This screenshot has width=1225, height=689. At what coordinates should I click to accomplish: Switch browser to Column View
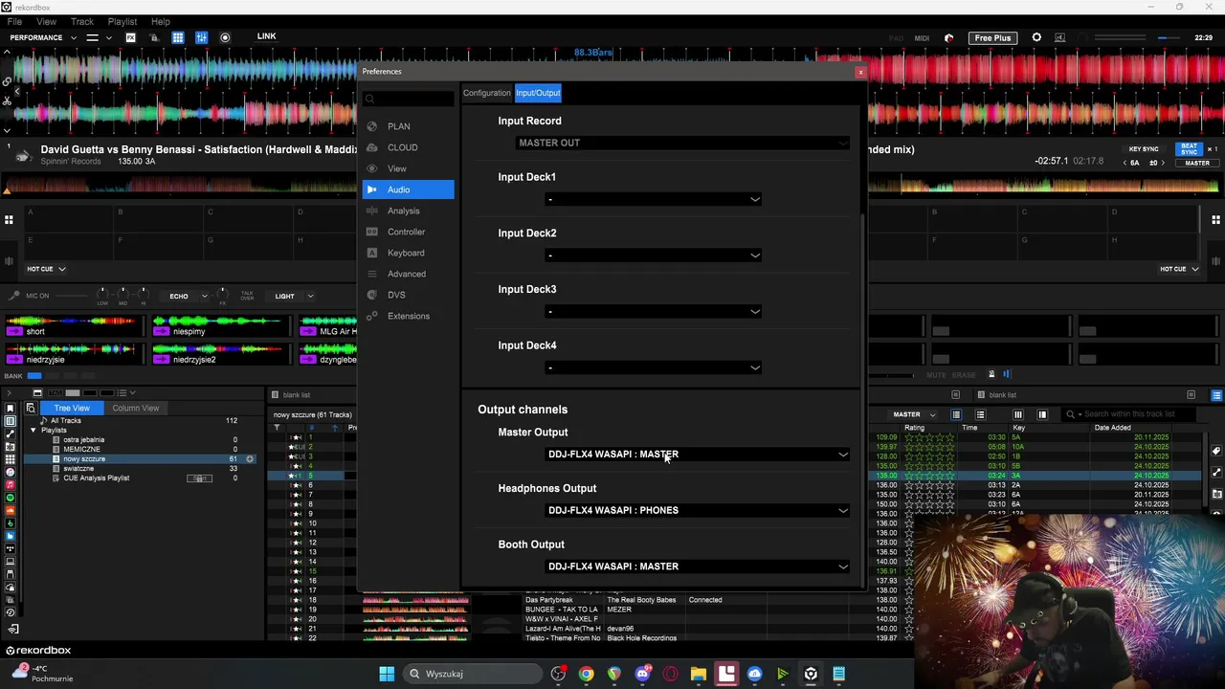point(135,408)
